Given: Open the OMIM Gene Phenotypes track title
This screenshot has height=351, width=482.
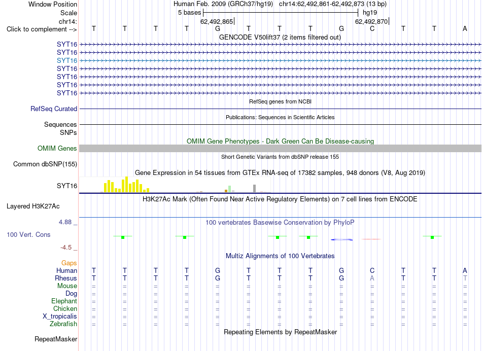Looking at the screenshot, I should tap(280, 141).
